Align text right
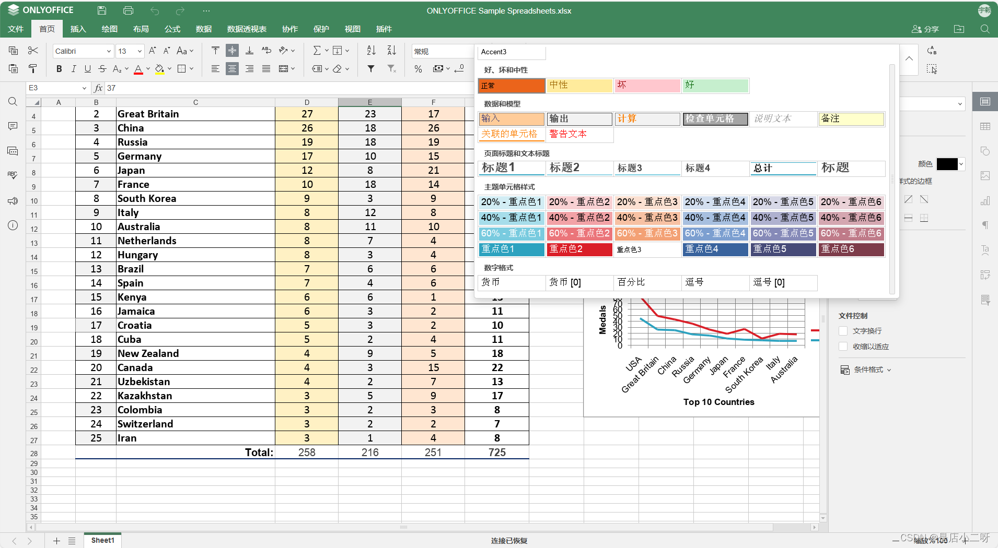The height and width of the screenshot is (548, 998). point(250,68)
